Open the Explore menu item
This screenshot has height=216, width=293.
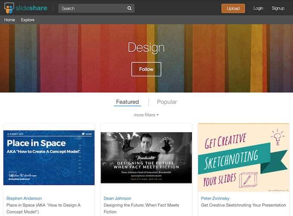(x=28, y=20)
